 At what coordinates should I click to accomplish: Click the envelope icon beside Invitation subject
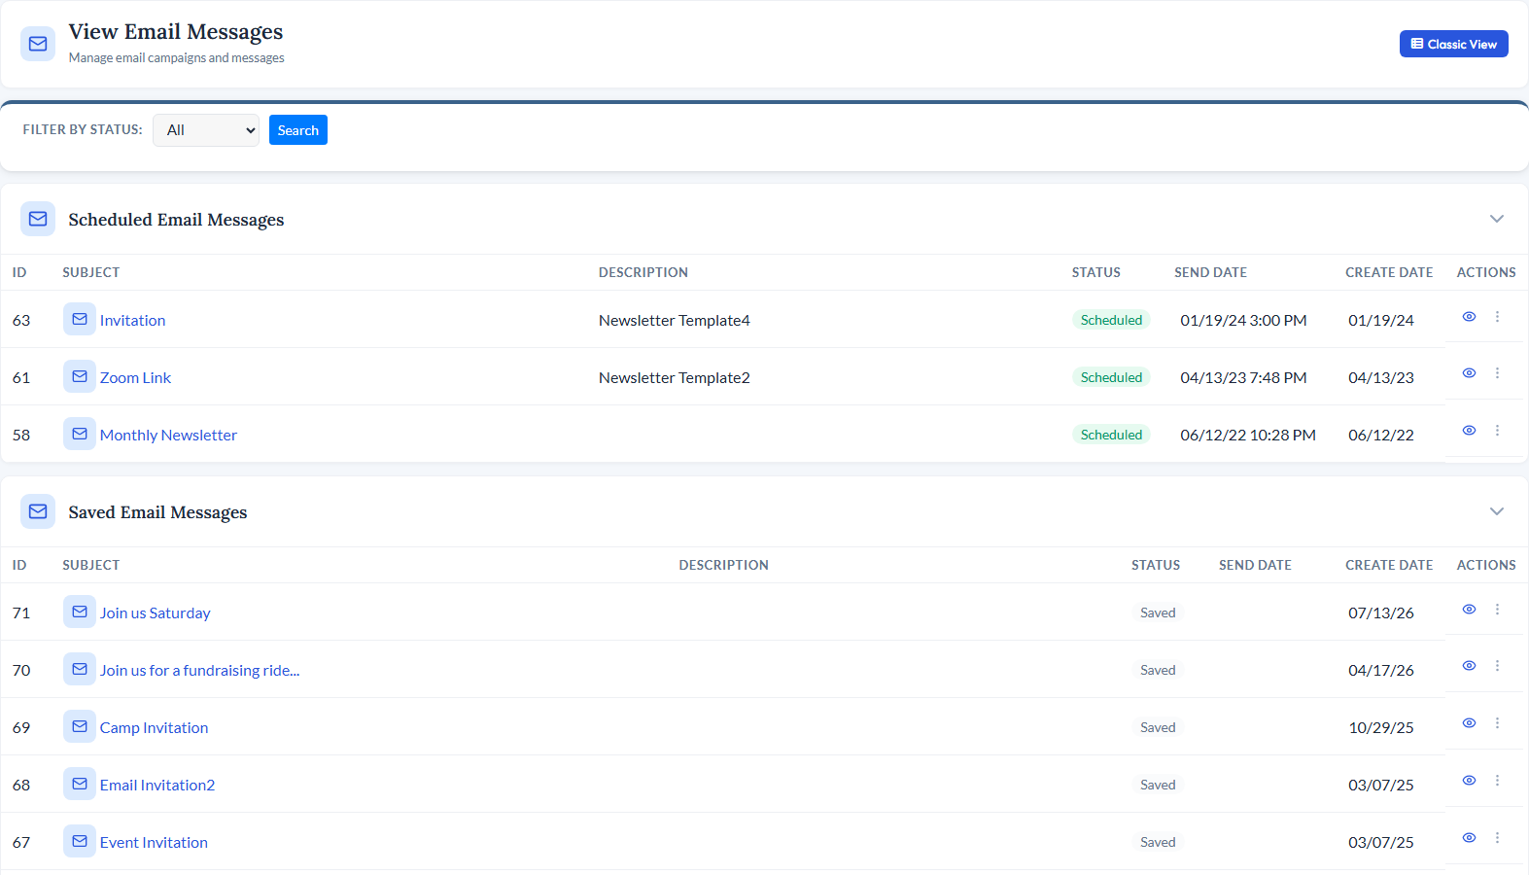click(x=80, y=319)
